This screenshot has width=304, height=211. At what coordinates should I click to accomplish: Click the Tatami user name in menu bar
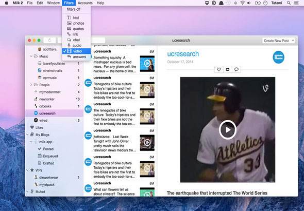point(277,3)
